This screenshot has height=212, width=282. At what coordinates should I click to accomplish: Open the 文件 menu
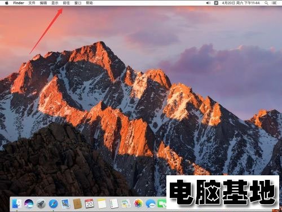[32, 3]
